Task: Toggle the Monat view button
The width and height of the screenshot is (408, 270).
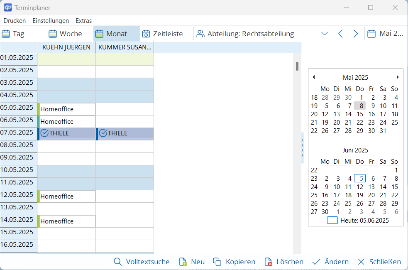Action: click(112, 34)
